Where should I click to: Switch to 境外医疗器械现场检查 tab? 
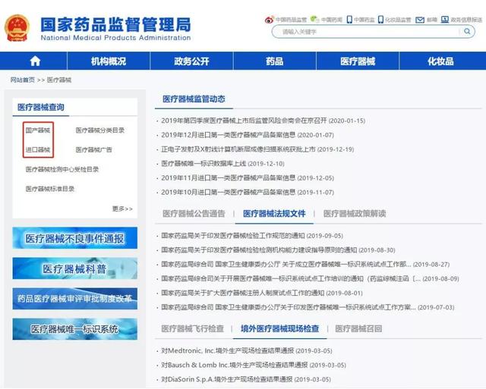click(x=280, y=328)
